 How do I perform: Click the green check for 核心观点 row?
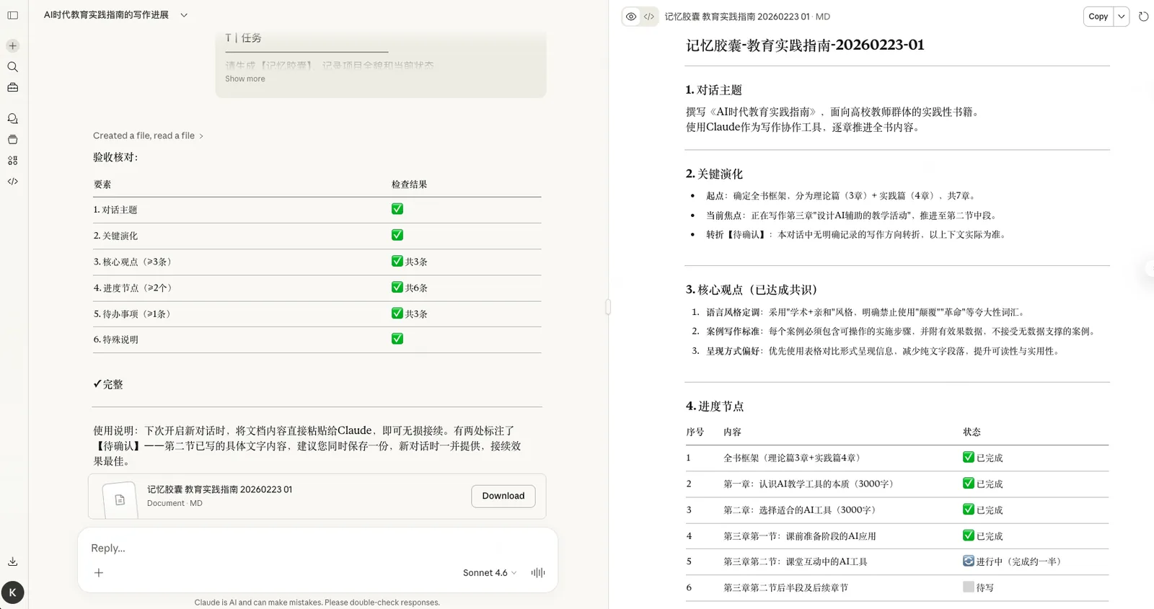pos(397,261)
